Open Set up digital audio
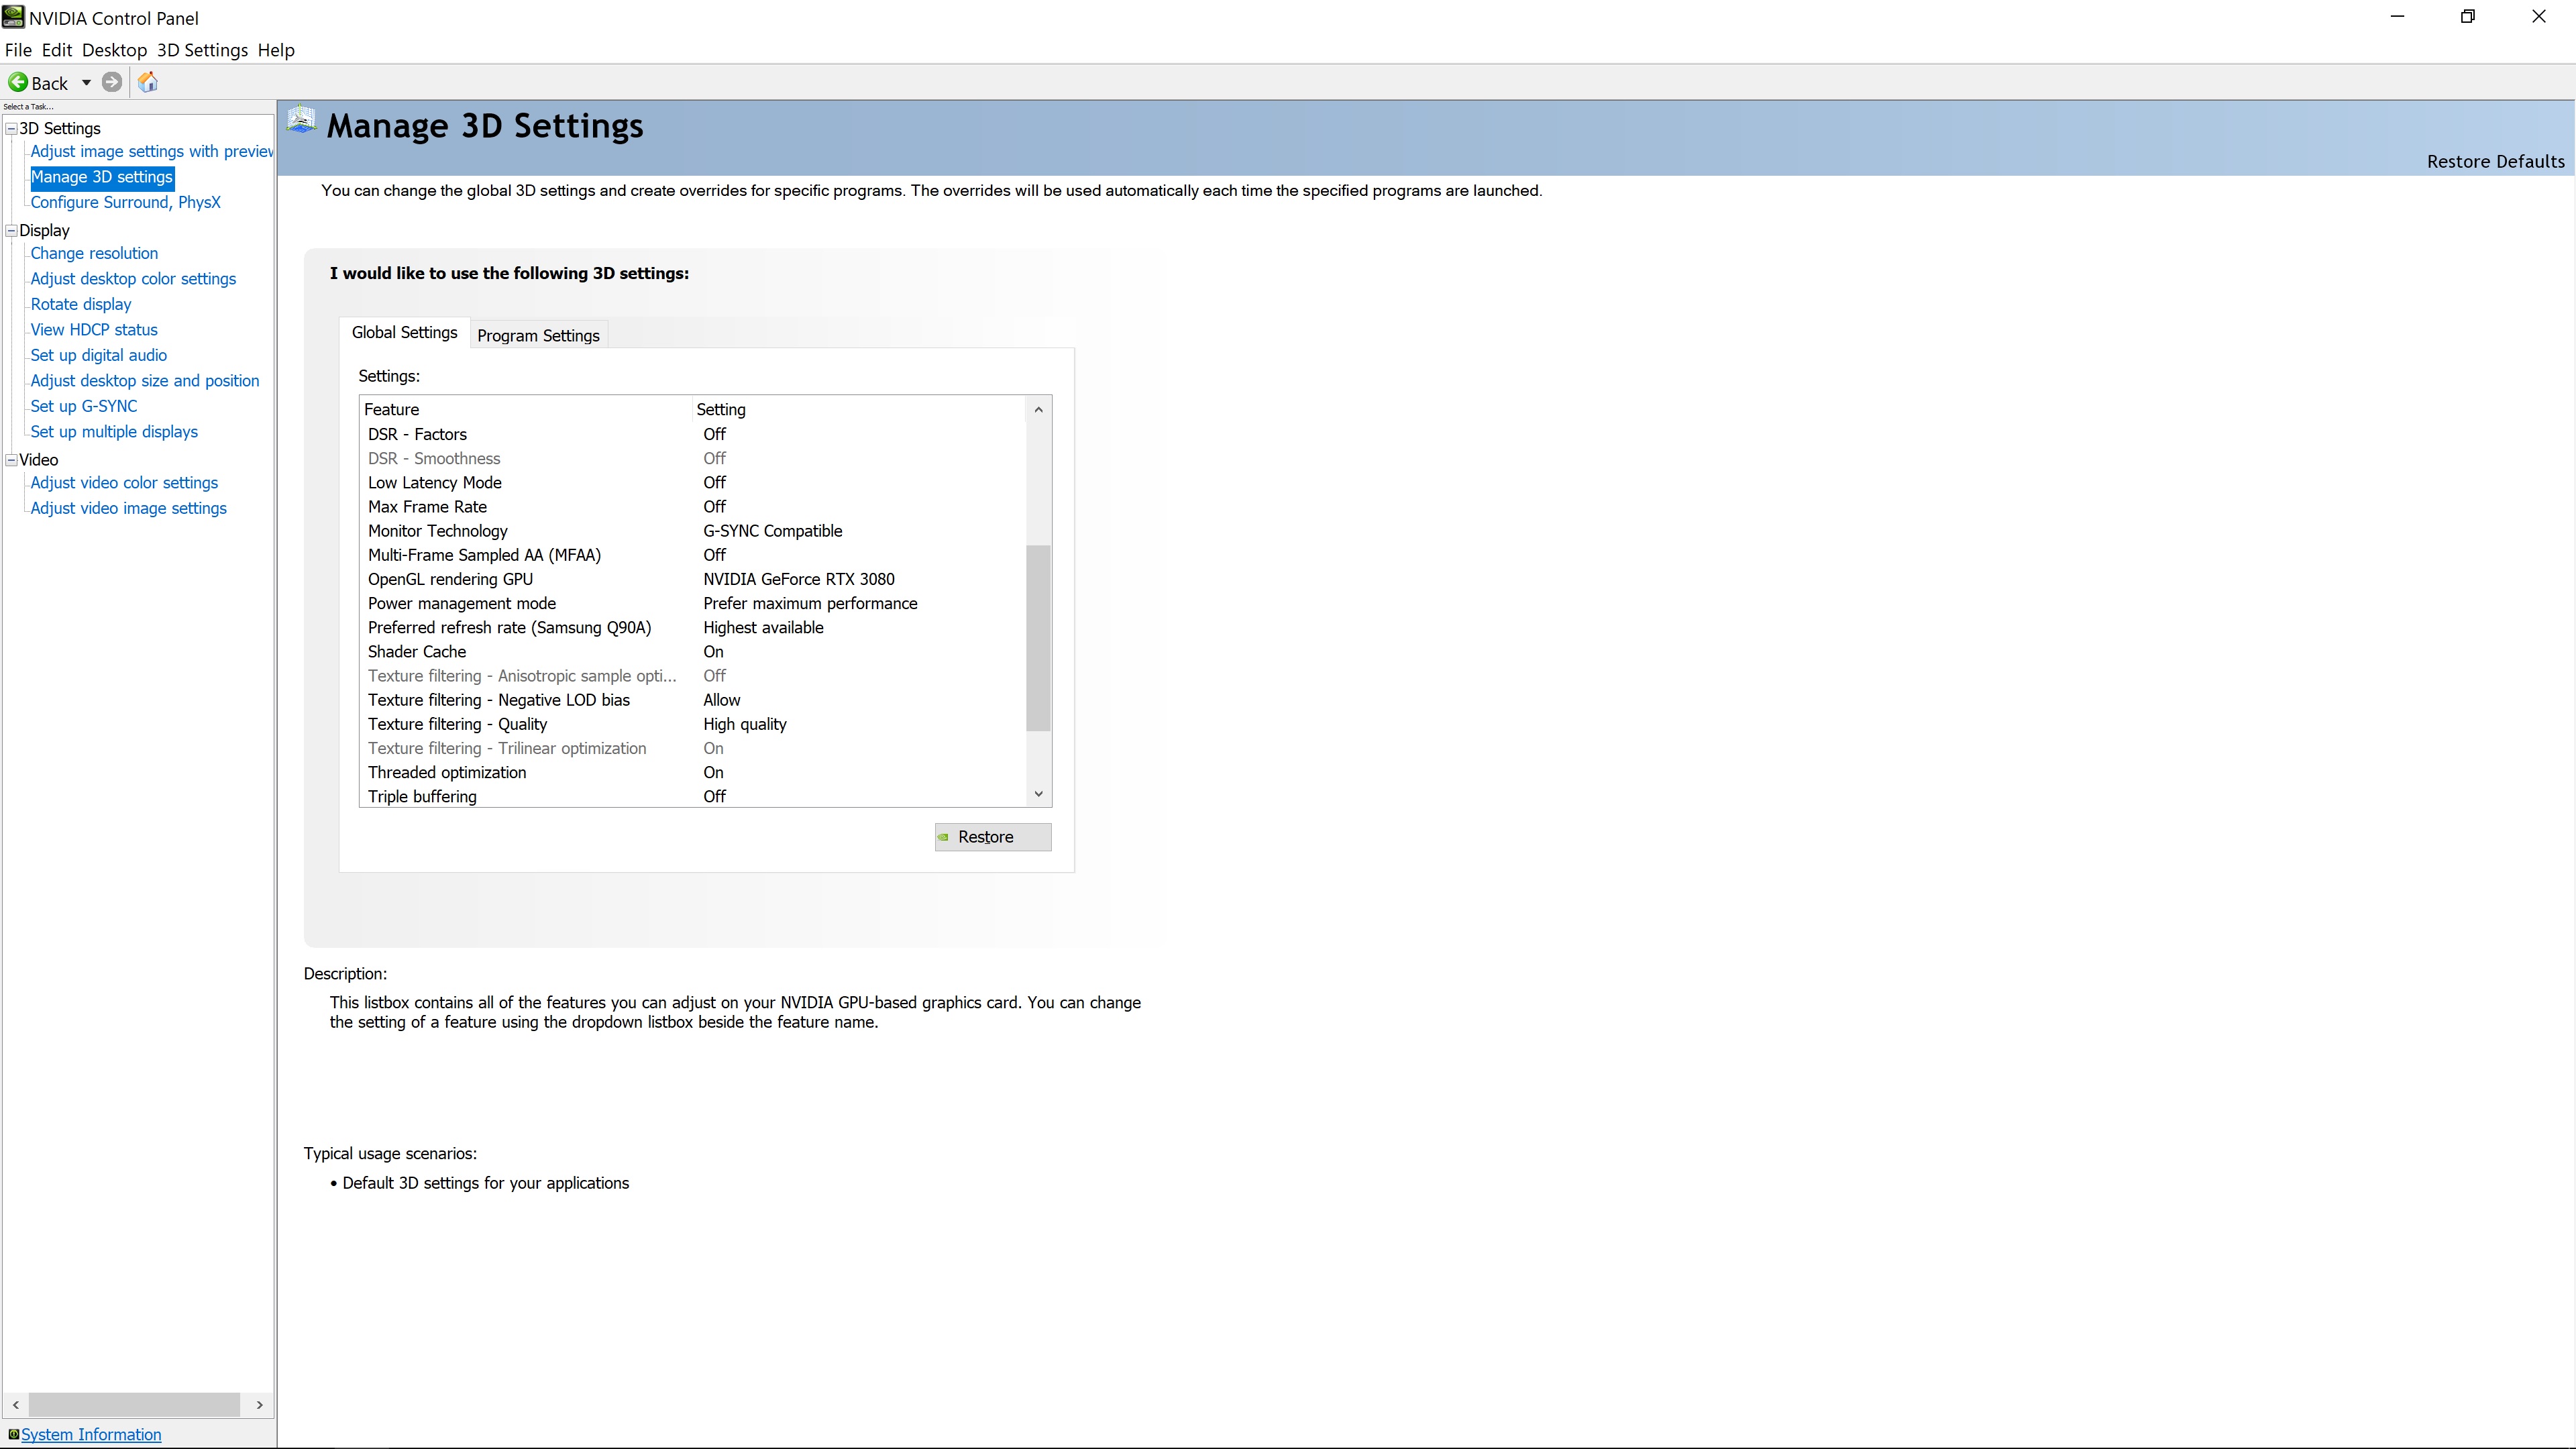Viewport: 2576px width, 1449px height. [x=99, y=355]
